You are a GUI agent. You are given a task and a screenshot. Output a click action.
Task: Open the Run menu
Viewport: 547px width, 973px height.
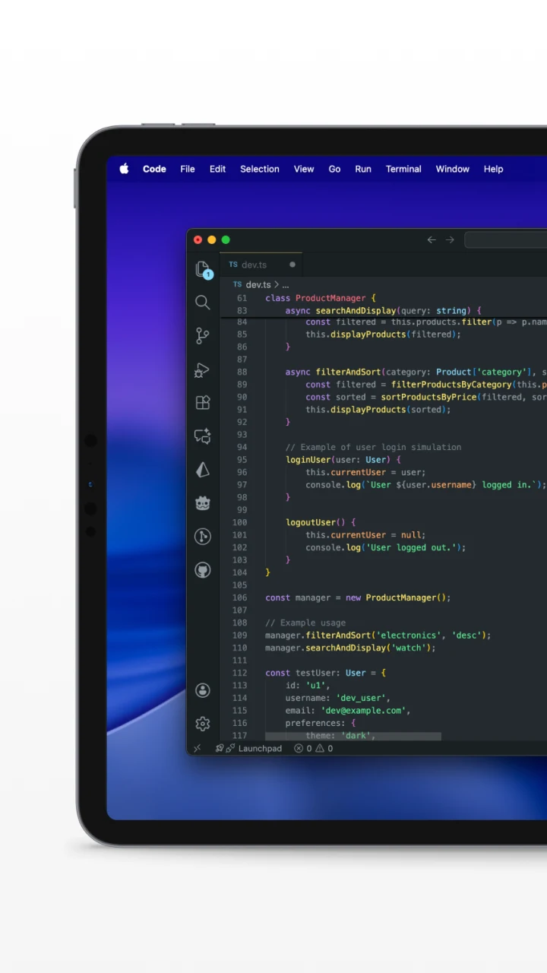pyautogui.click(x=363, y=169)
